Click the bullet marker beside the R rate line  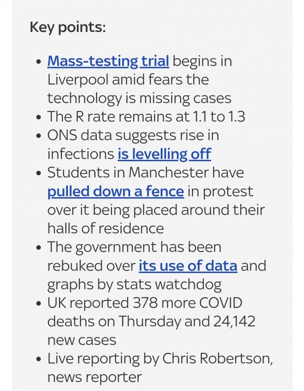[x=39, y=117]
